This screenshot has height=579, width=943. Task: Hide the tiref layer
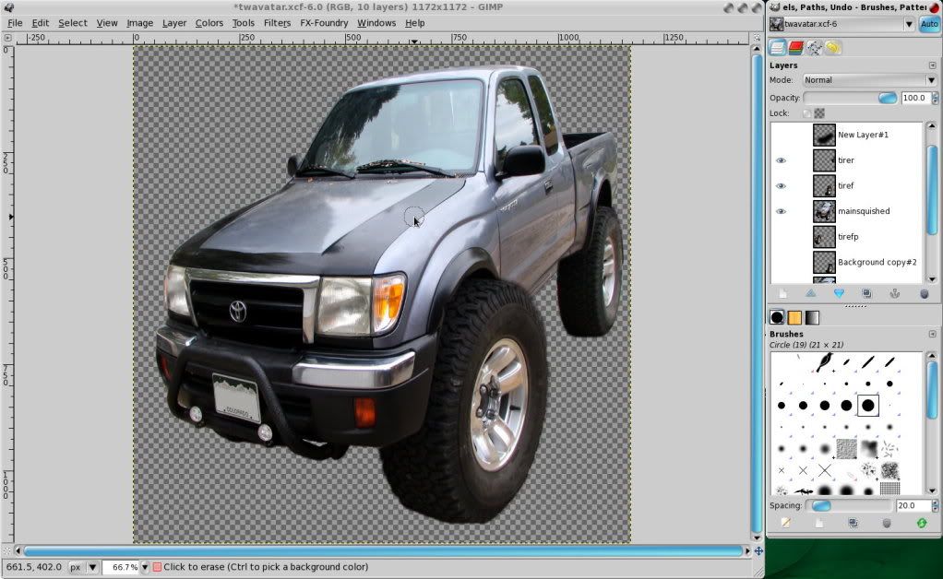(781, 186)
